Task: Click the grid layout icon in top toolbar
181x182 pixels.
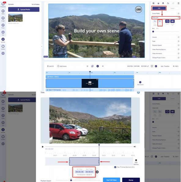Action: [x=153, y=3]
